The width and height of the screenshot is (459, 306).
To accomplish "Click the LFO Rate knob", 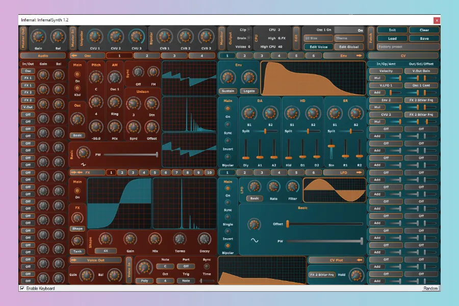I will click(274, 187).
